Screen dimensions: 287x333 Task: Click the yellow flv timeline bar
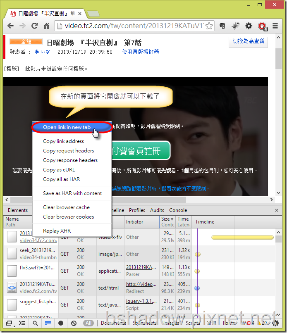pyautogui.click(x=242, y=237)
